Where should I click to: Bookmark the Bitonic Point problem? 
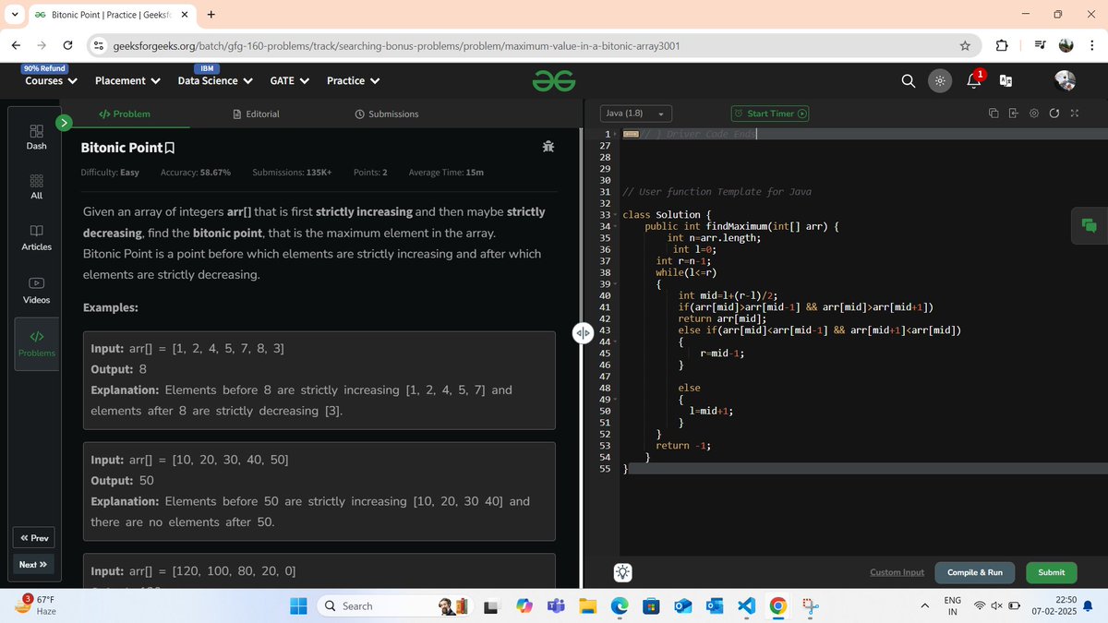click(x=169, y=148)
